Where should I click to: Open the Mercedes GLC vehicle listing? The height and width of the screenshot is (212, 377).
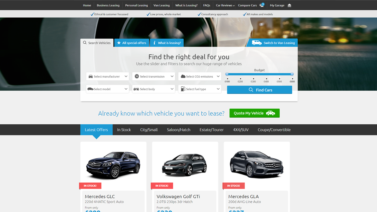pos(100,196)
